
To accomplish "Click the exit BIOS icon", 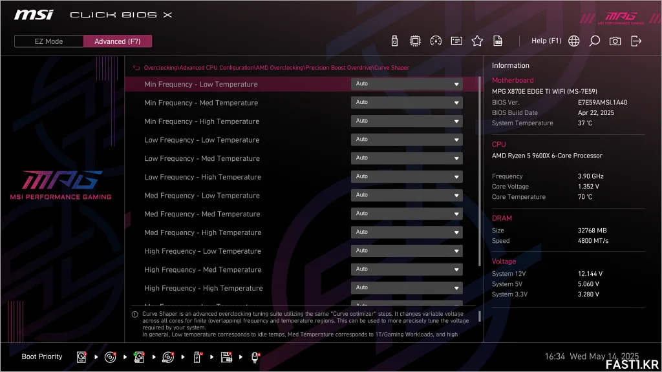I will click(x=636, y=41).
